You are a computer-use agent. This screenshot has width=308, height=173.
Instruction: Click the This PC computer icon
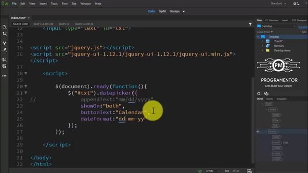[x=268, y=41]
